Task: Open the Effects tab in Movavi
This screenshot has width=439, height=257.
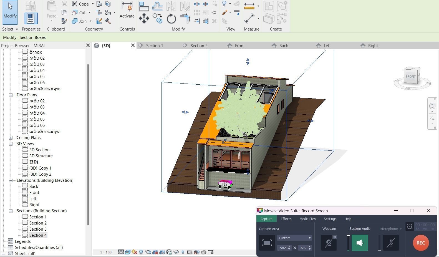Action: click(x=286, y=219)
